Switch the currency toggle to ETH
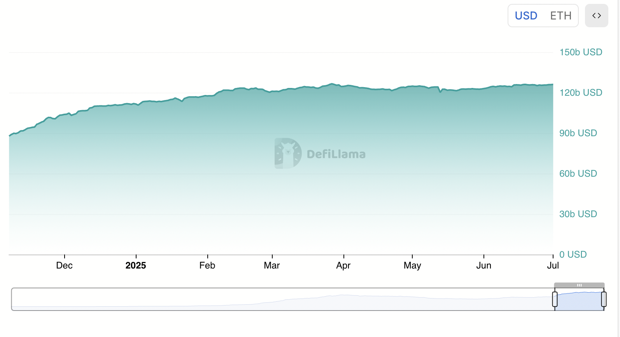This screenshot has height=337, width=620. [x=560, y=16]
